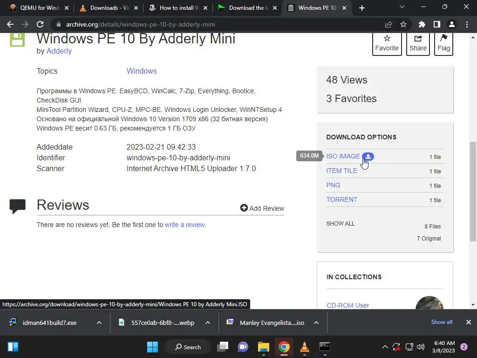Share this page from the address bar
This screenshot has height=358, width=477.
pos(388,24)
